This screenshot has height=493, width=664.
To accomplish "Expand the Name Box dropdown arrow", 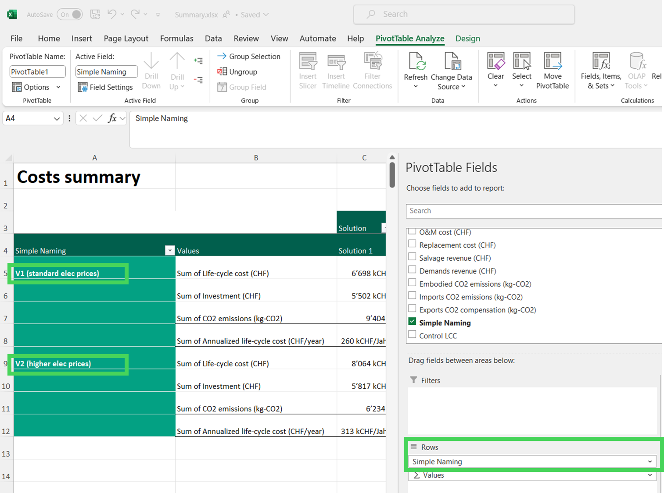I will pyautogui.click(x=57, y=118).
